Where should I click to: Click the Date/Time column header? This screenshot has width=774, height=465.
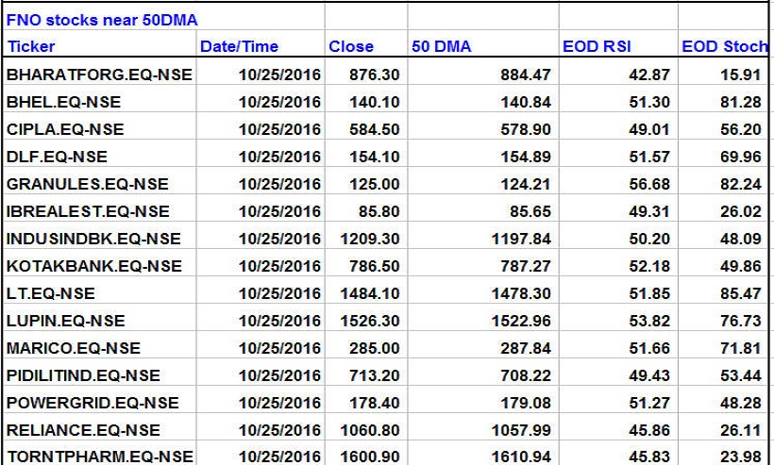click(237, 46)
